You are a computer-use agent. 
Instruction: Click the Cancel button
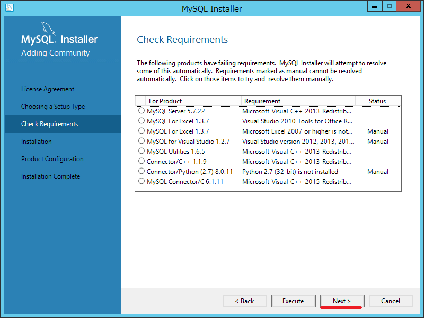click(391, 301)
